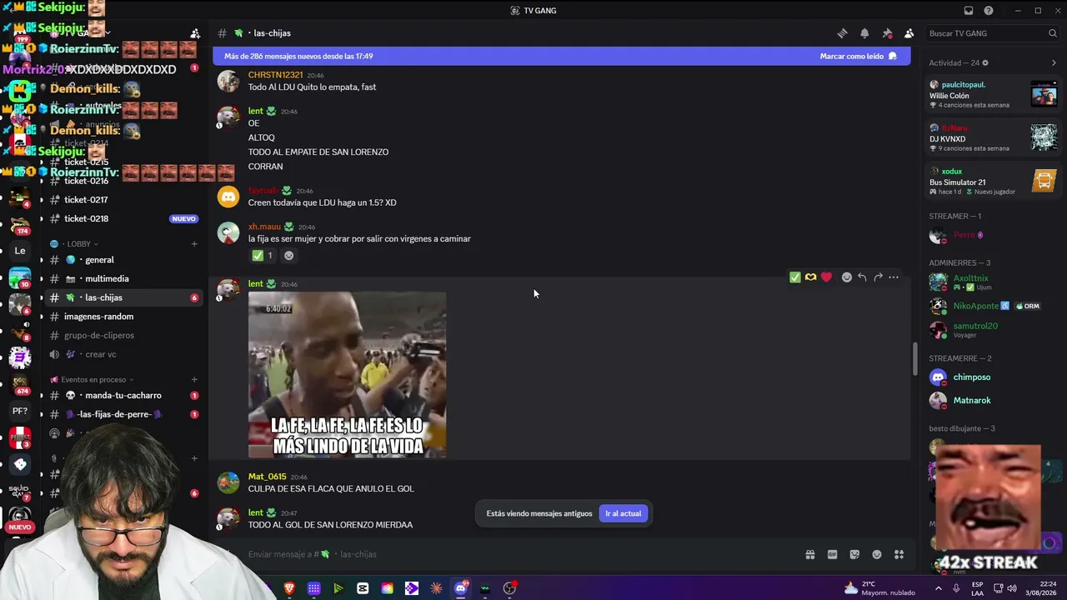Open Mat_0615 user profile from message

tap(267, 477)
